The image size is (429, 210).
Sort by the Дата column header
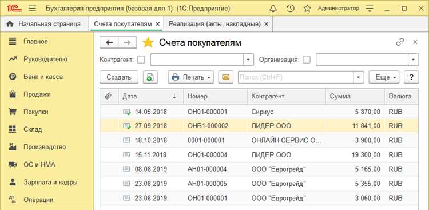coord(151,96)
